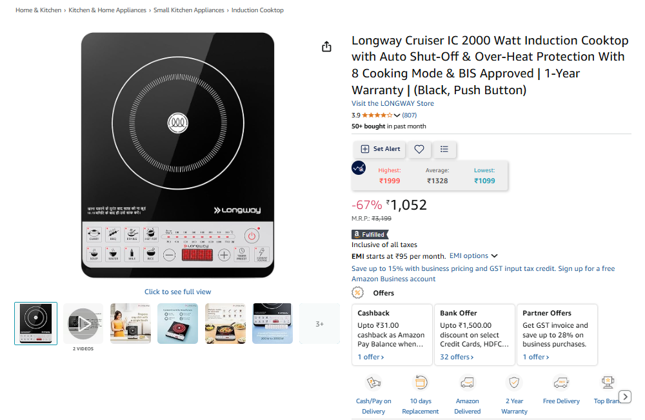
Task: Open the list icon next to the heart
Action: tap(444, 149)
